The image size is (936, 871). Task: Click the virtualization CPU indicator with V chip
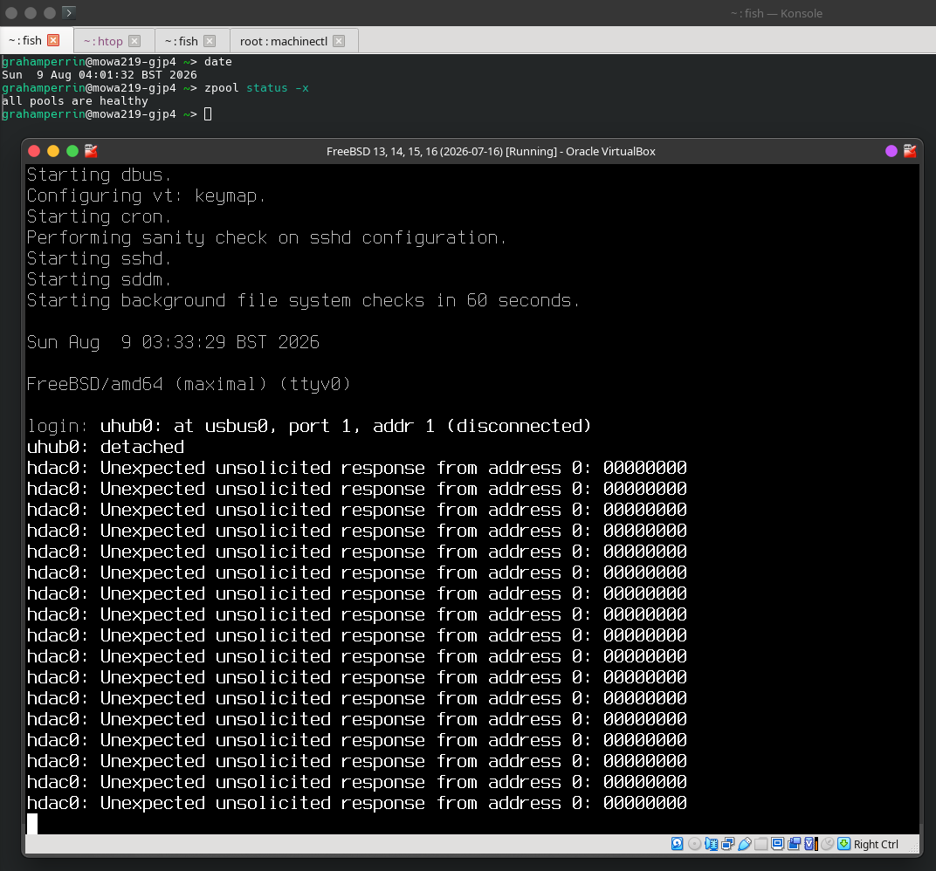810,844
